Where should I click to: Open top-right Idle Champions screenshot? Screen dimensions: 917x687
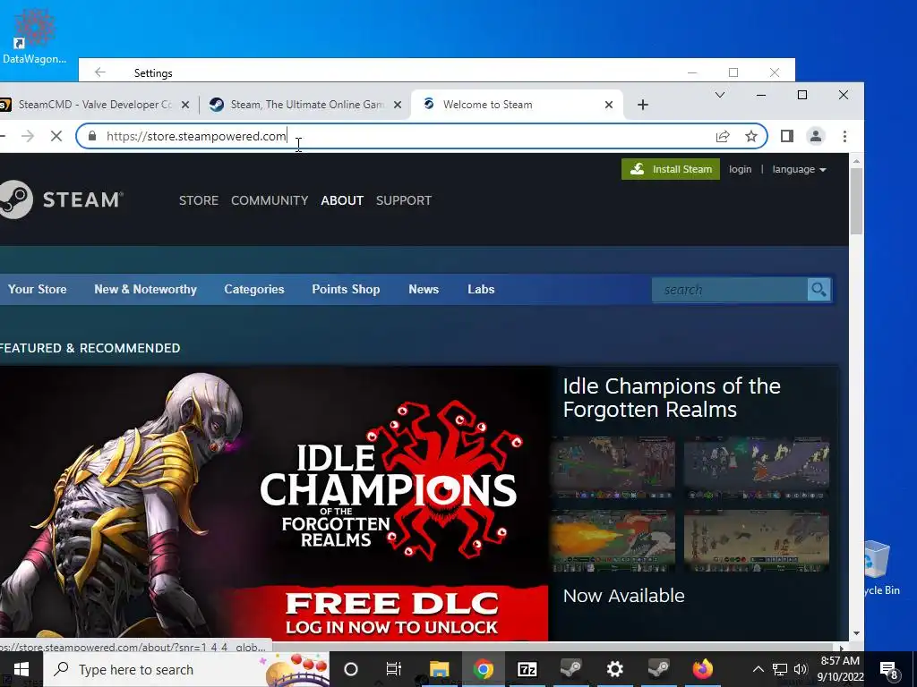click(x=757, y=469)
